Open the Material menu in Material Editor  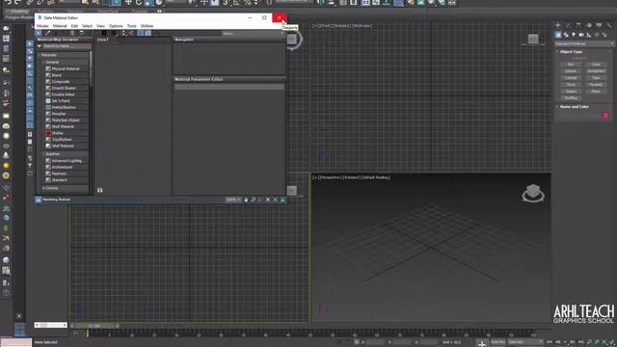point(60,26)
